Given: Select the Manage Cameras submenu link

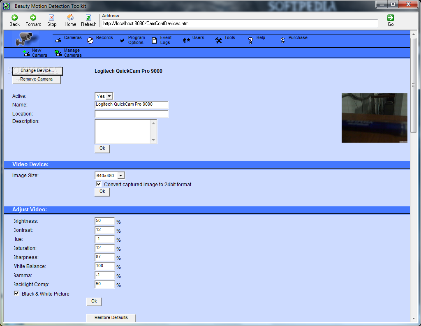Looking at the screenshot, I should (73, 53).
